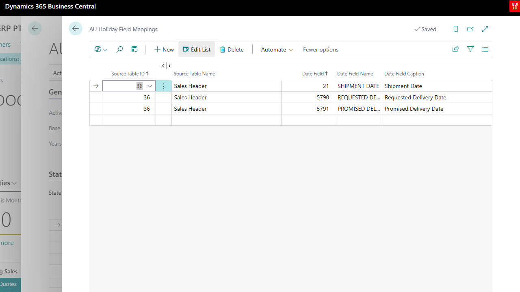
Task: Click the Promised Delivery Date caption cell
Action: coord(437,109)
